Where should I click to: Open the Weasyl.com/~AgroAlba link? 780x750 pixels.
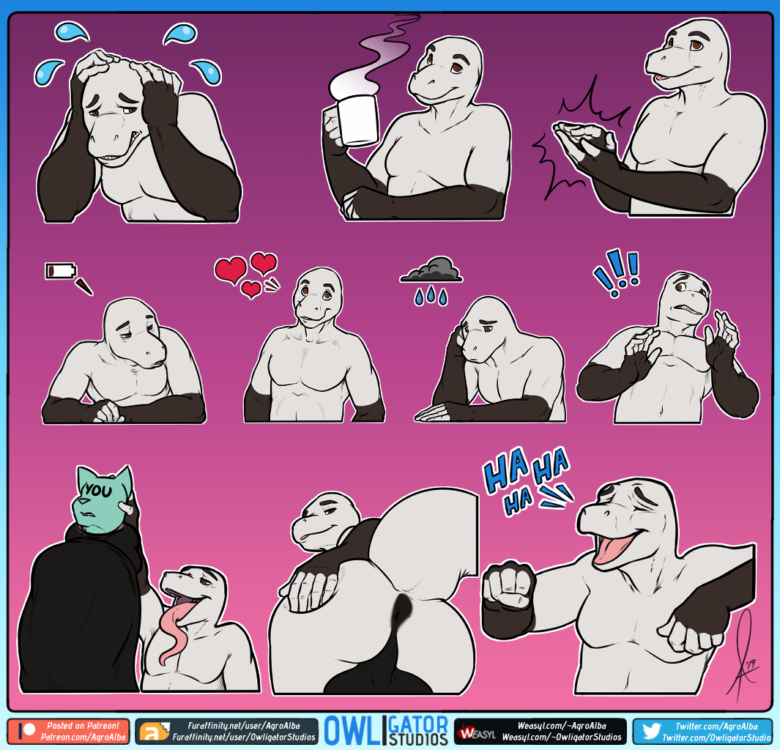point(562,726)
